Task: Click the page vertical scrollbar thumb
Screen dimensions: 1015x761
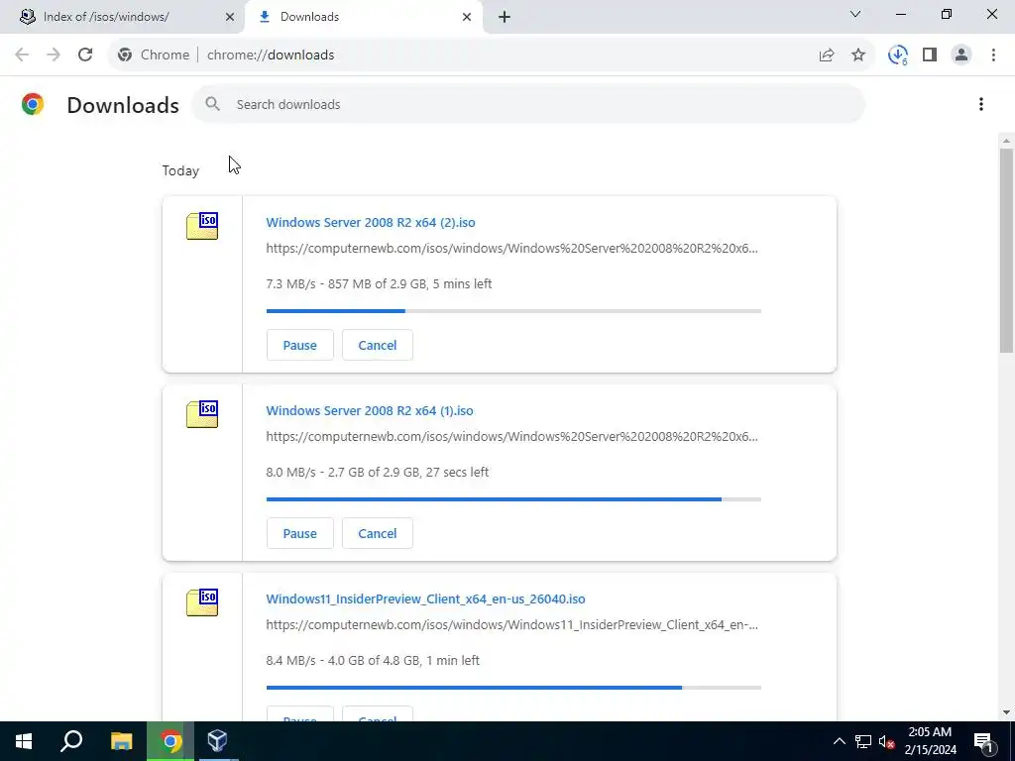Action: click(1006, 251)
